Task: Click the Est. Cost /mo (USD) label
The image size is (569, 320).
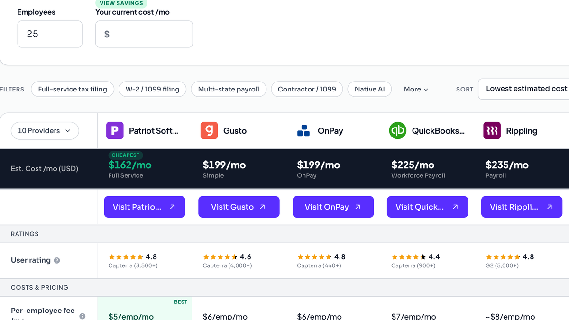Action: 45,169
